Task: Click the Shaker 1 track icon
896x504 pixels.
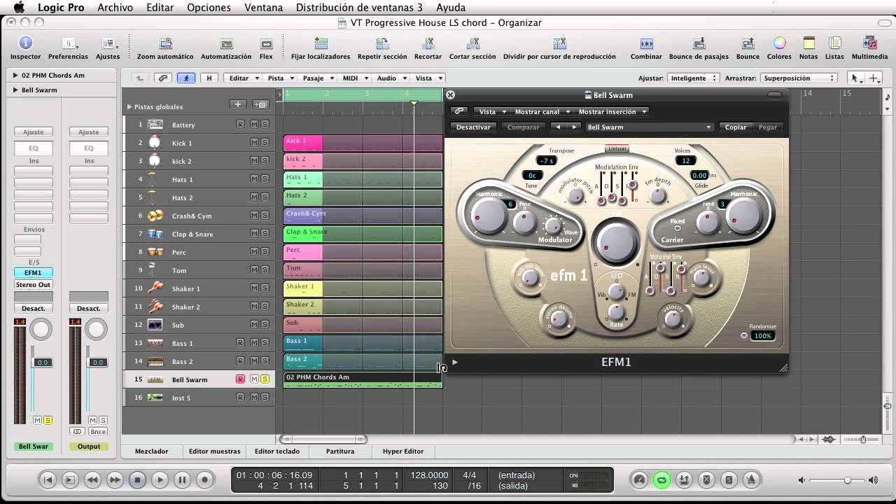Action: click(155, 288)
